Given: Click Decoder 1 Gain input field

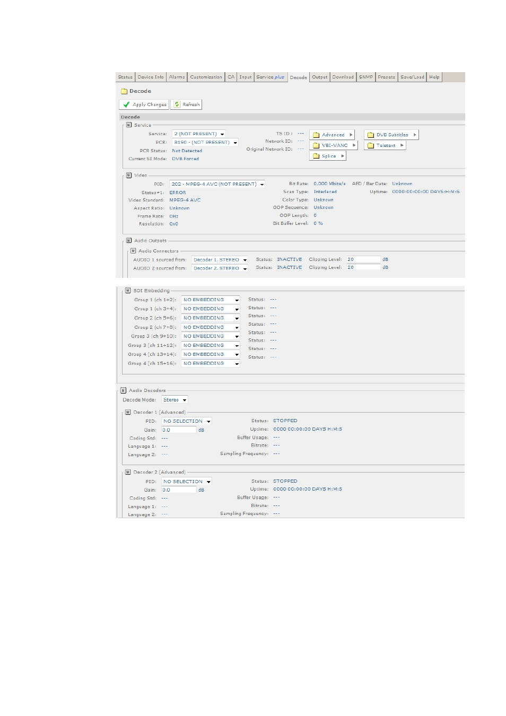Looking at the screenshot, I should [x=179, y=430].
